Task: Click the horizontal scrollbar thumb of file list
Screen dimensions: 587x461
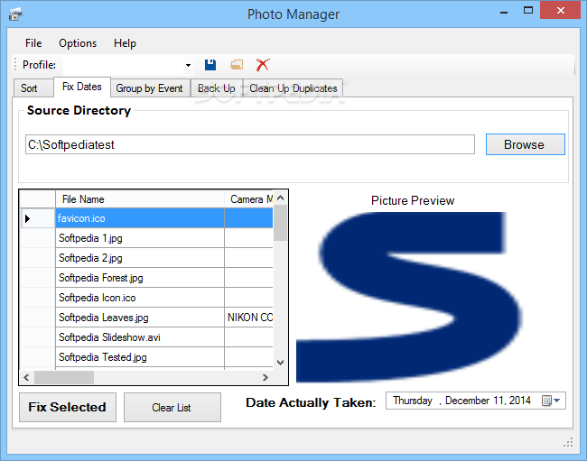Action: point(64,377)
